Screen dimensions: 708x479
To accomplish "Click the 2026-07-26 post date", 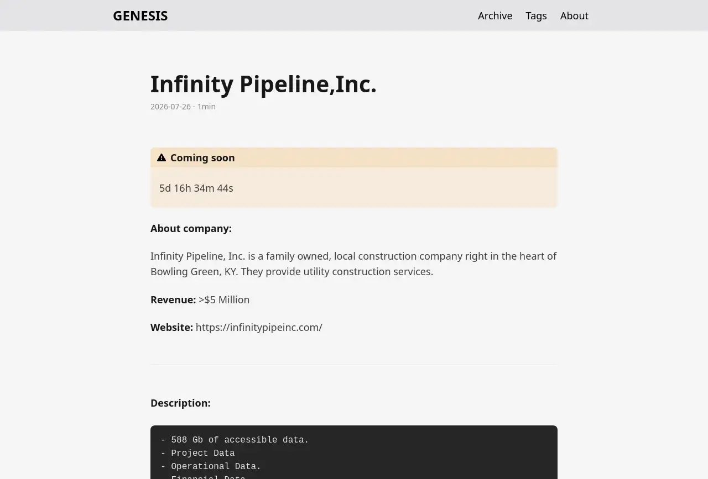I will pyautogui.click(x=170, y=107).
